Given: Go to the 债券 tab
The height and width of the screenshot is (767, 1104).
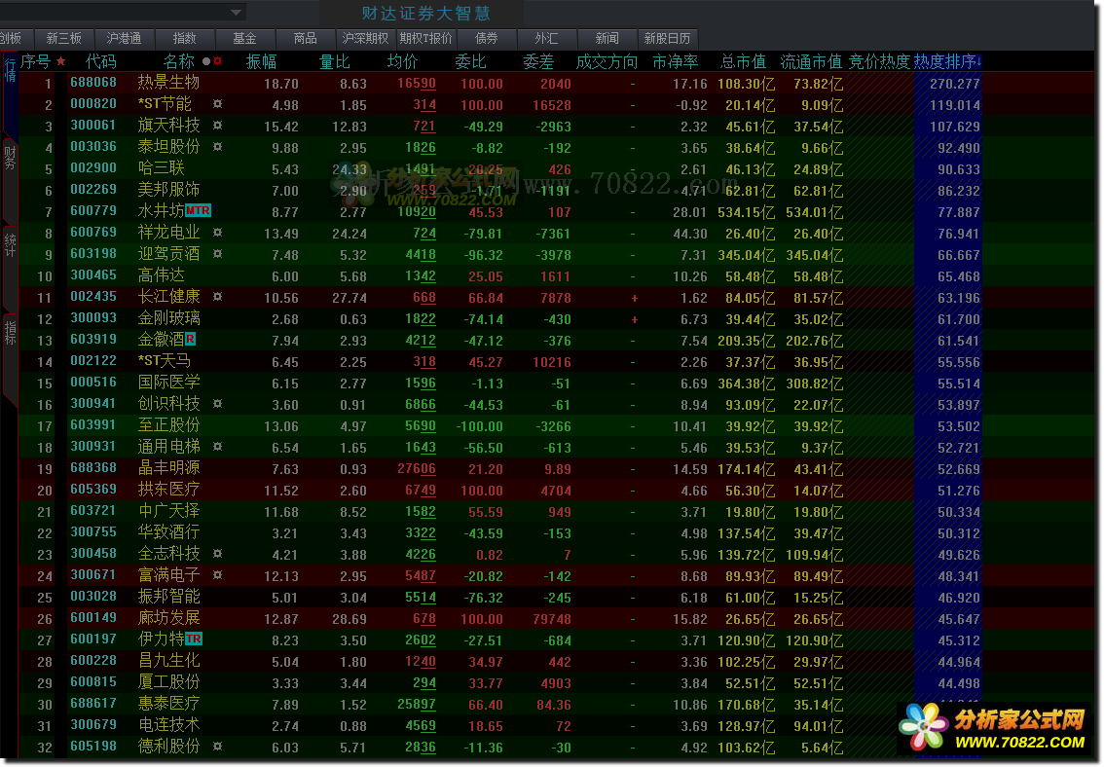Looking at the screenshot, I should click(486, 38).
